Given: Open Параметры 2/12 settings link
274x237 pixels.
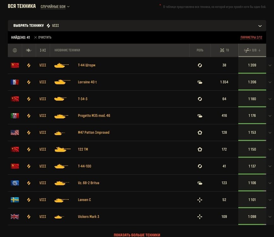Looking at the screenshot, I should click(x=251, y=37).
